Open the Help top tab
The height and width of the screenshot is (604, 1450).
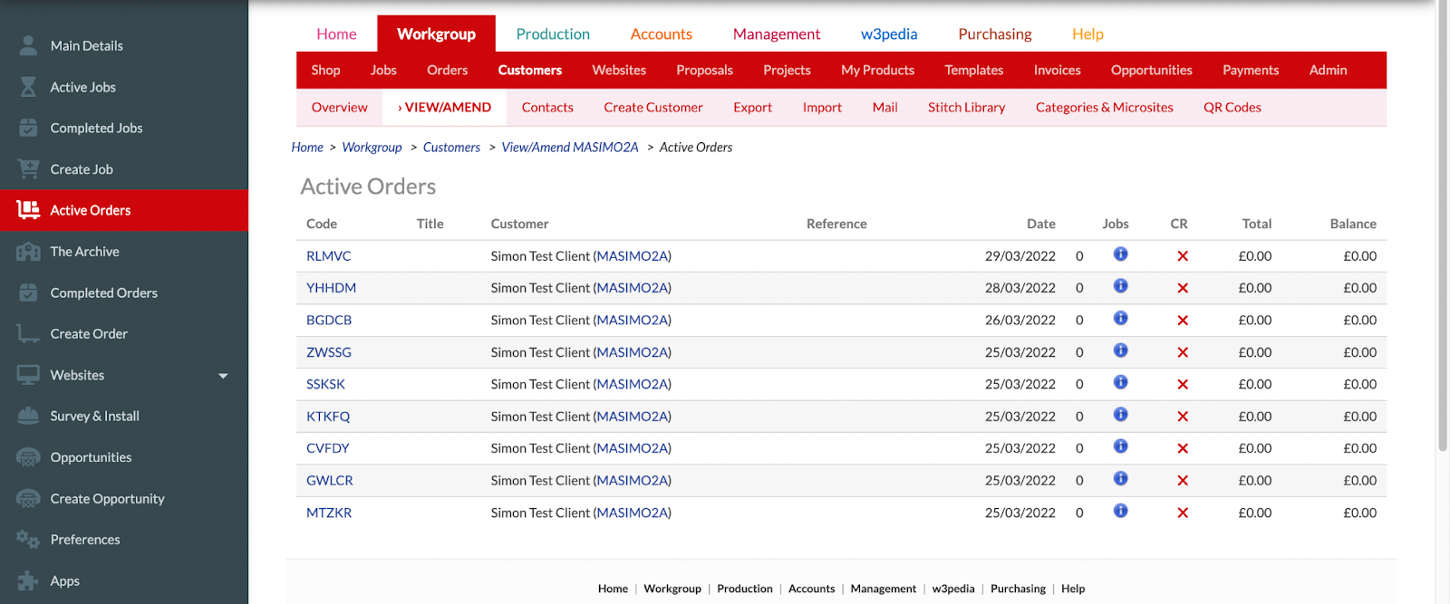coord(1087,34)
